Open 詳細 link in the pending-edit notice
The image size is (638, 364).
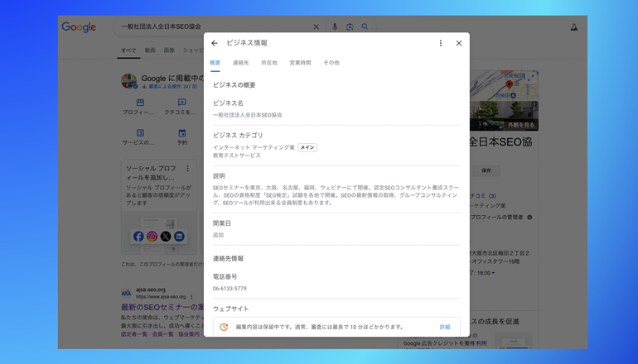pos(445,327)
